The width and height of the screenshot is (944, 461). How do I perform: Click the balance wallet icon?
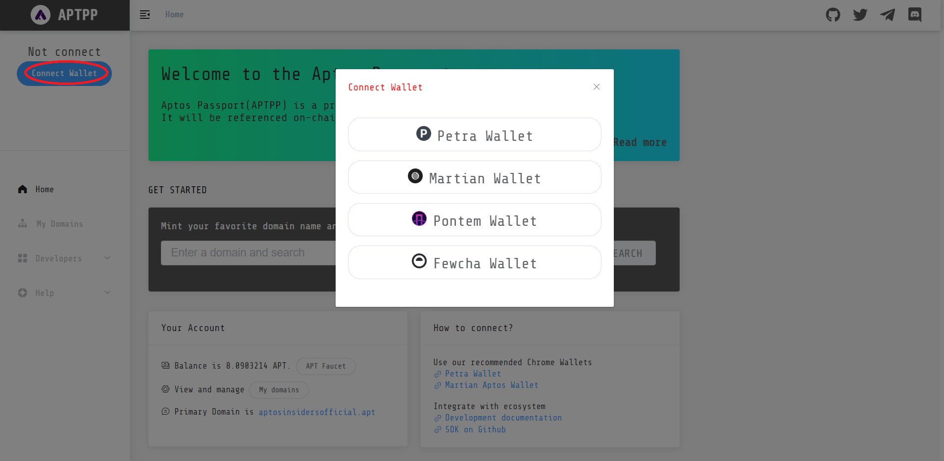[x=165, y=366]
